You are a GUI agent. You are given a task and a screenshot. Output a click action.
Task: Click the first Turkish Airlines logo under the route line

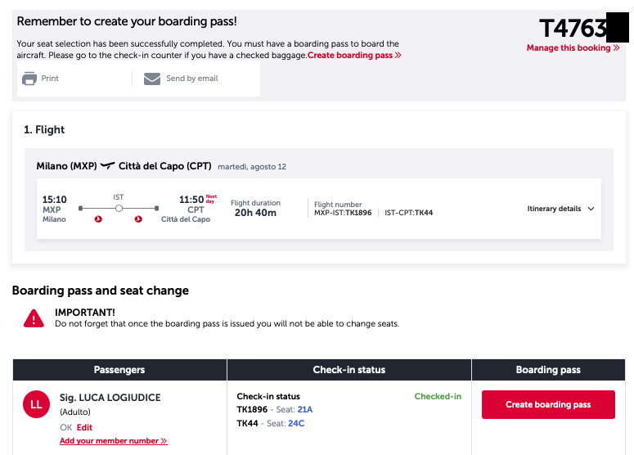point(98,219)
